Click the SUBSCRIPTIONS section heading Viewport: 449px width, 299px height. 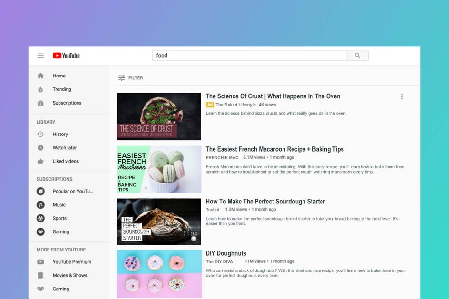[x=54, y=179]
